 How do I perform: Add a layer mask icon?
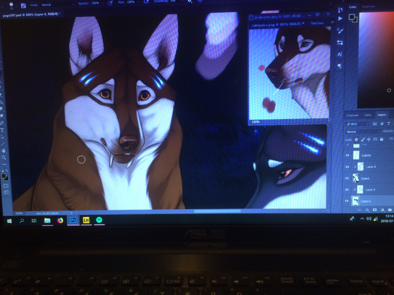click(x=375, y=210)
